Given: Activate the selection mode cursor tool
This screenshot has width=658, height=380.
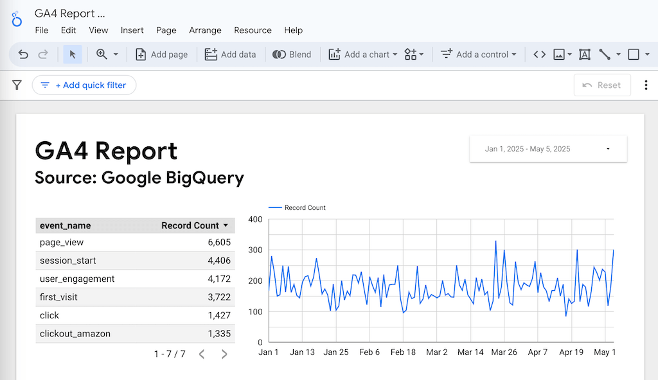Looking at the screenshot, I should (72, 55).
